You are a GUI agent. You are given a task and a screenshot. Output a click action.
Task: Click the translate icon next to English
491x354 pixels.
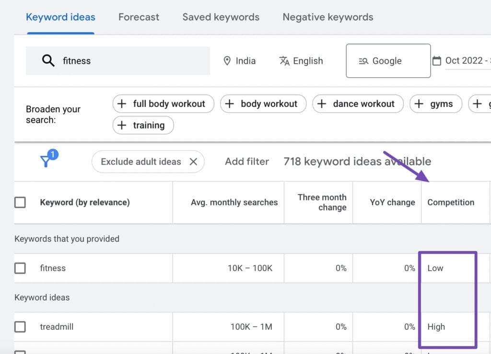pos(284,61)
